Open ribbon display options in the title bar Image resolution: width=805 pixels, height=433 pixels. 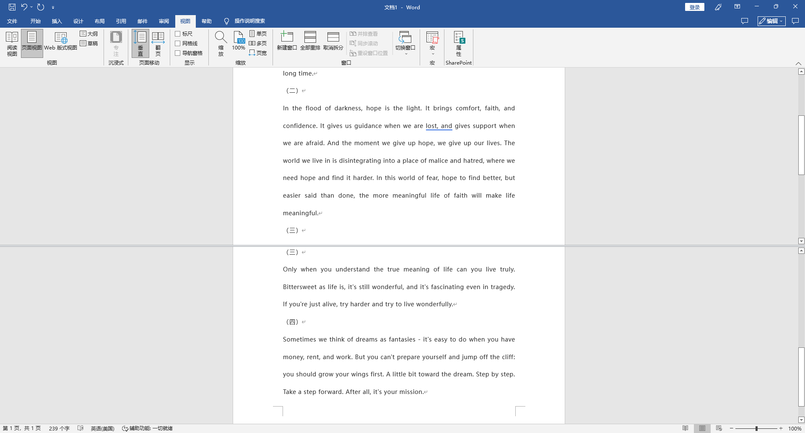tap(737, 7)
